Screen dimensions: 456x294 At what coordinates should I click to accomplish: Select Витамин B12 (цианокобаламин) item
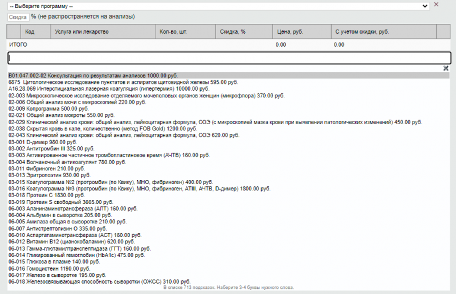click(x=66, y=242)
